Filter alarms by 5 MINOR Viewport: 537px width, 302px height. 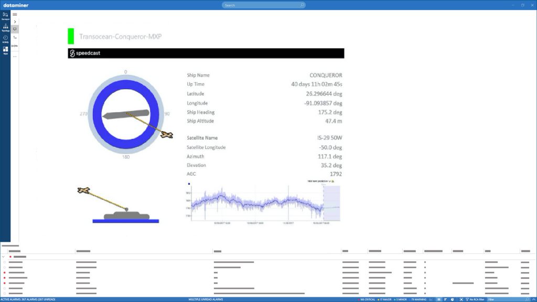400,299
